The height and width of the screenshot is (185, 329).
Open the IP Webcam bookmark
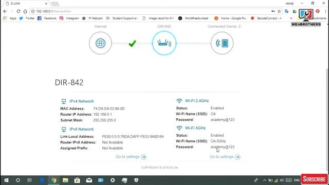click(x=93, y=18)
